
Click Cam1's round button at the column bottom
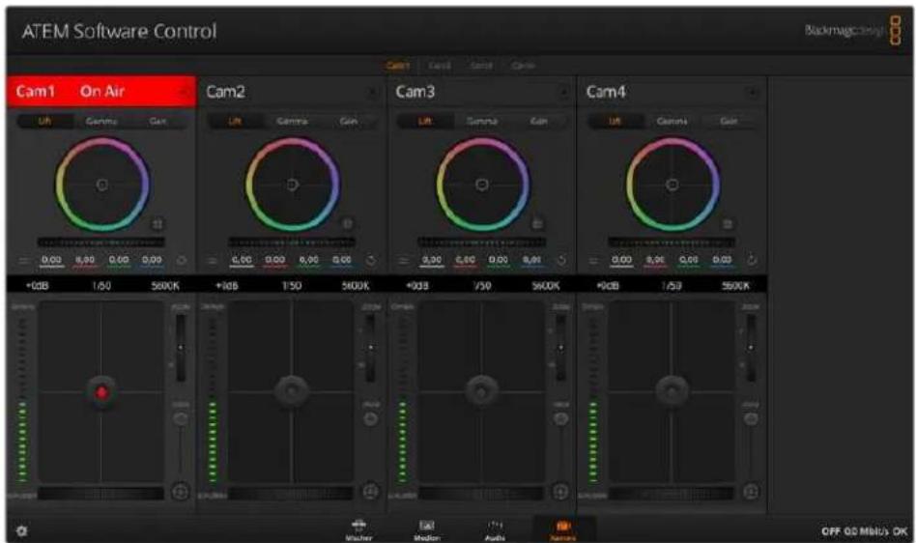pyautogui.click(x=181, y=492)
